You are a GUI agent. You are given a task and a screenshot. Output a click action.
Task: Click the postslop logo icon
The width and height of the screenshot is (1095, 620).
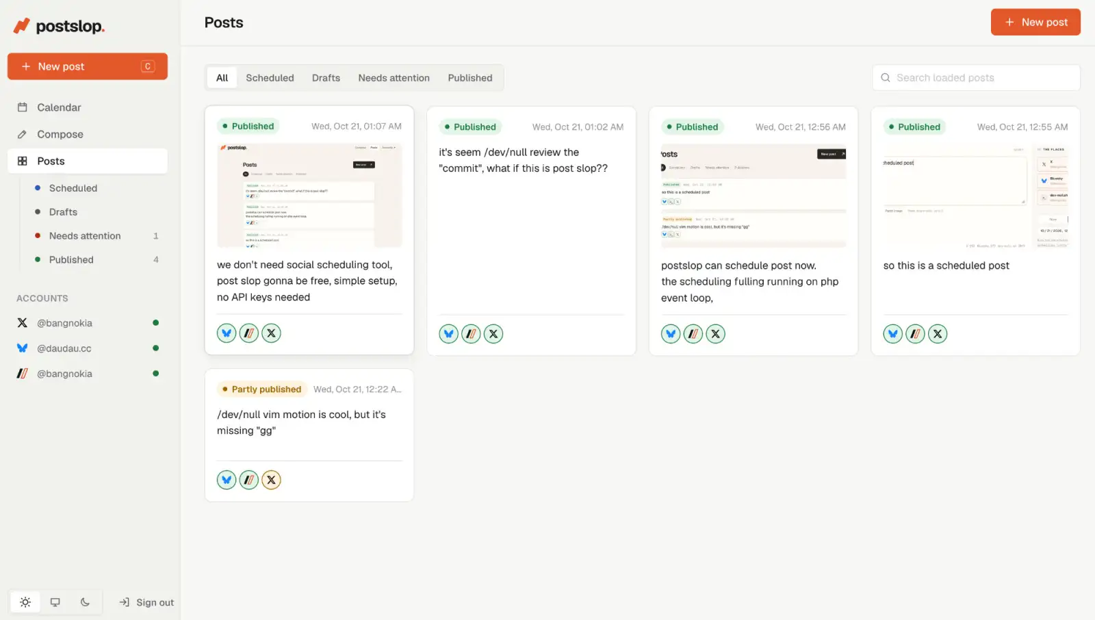22,26
